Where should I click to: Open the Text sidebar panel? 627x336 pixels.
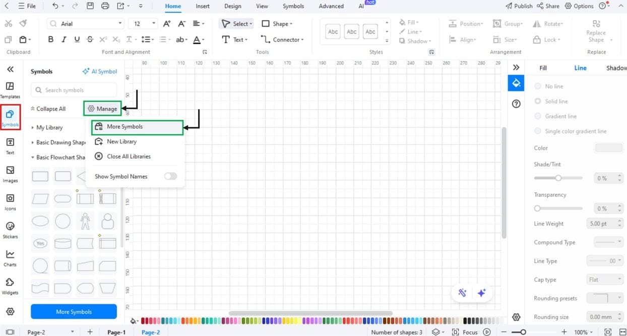[x=10, y=146]
